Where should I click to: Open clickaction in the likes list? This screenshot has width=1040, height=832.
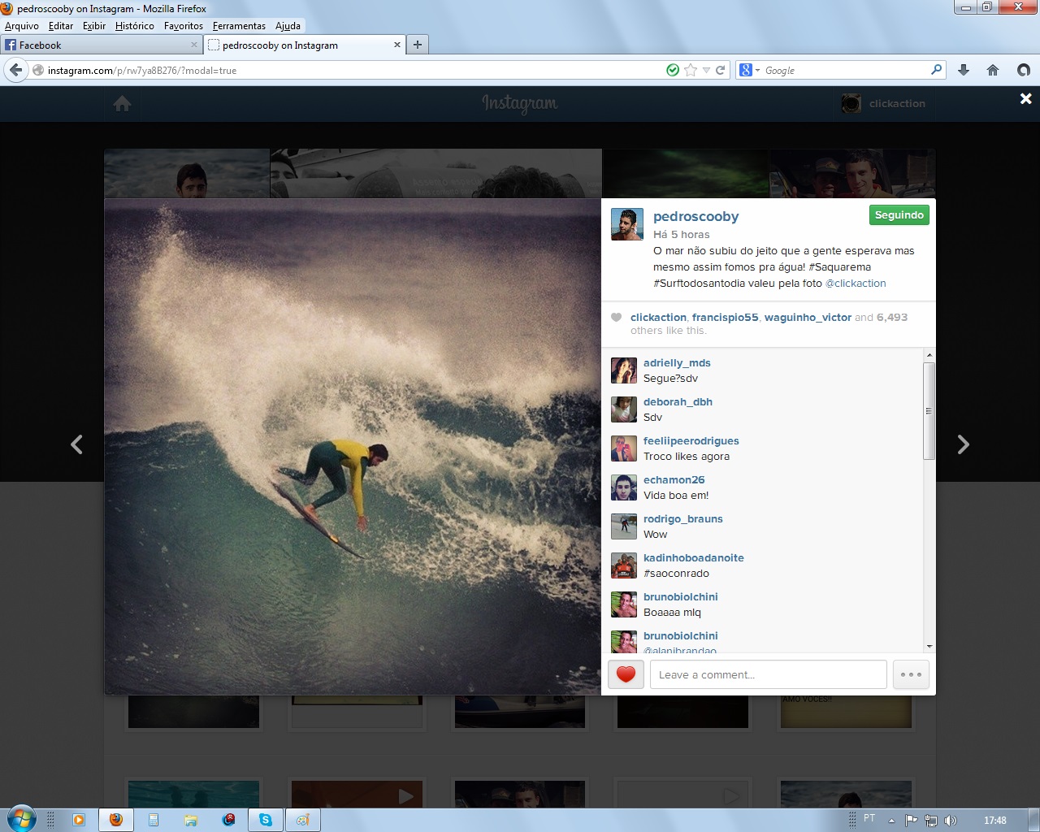(658, 318)
